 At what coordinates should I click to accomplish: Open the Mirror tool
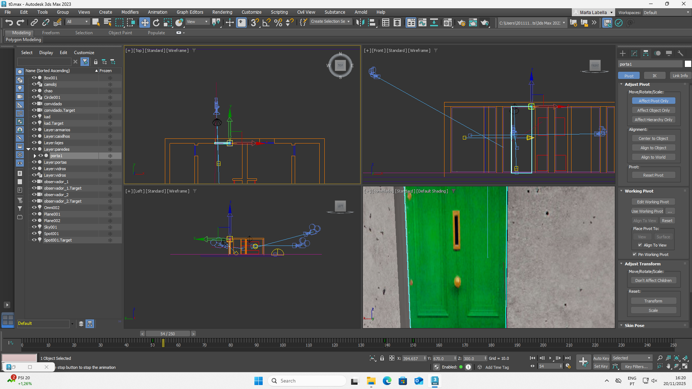[x=360, y=23]
